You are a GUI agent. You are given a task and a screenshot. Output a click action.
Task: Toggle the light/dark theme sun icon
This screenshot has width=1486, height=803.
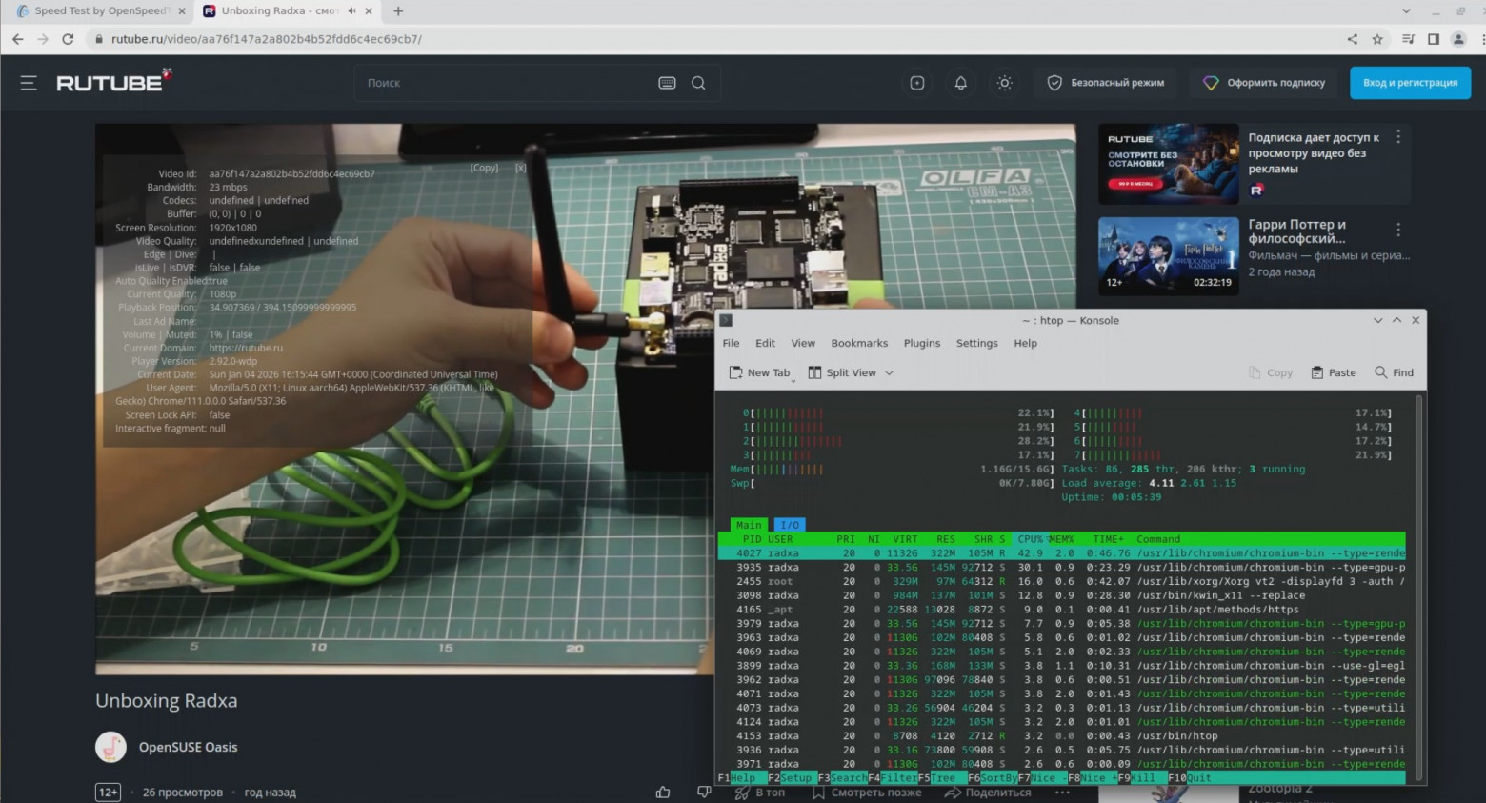tap(1004, 83)
